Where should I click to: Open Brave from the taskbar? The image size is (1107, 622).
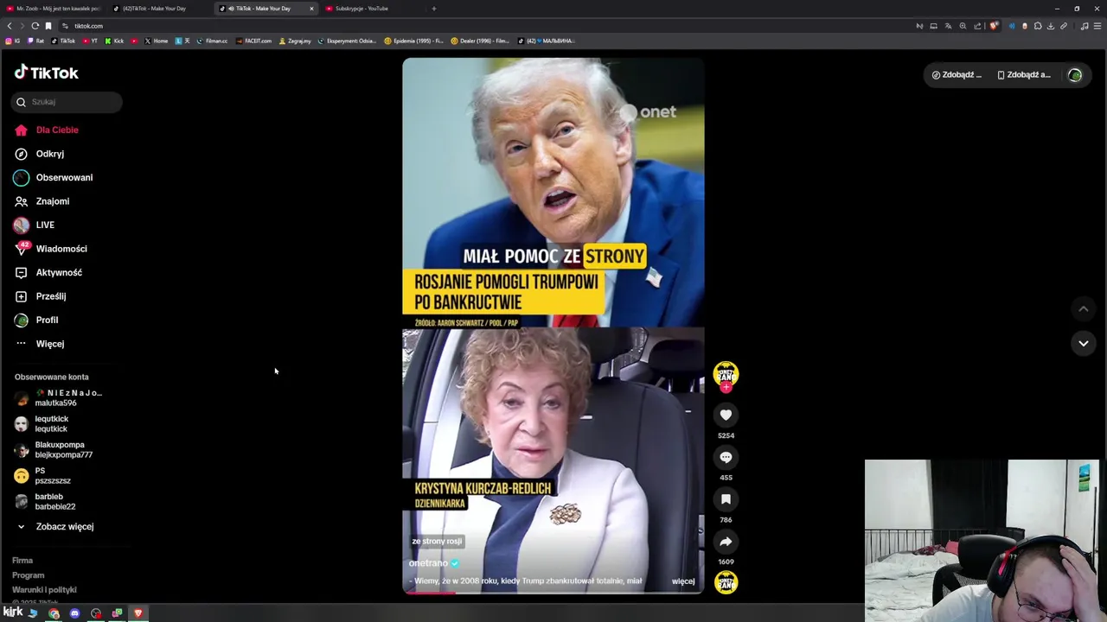click(x=138, y=613)
